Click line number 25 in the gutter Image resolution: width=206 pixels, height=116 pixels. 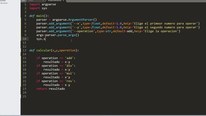pos(24,96)
